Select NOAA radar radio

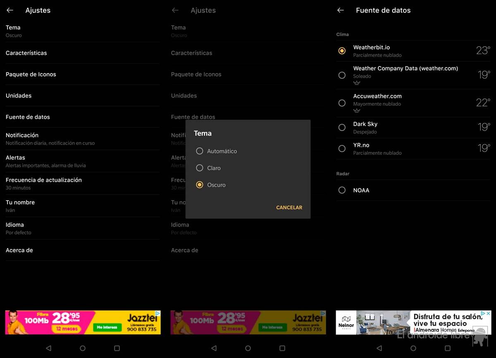tap(342, 190)
